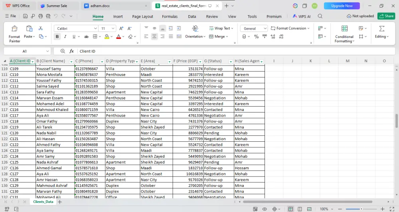The height and width of the screenshot is (212, 399).
Task: Expand the Name Box A1 dropdown
Action: (x=47, y=51)
